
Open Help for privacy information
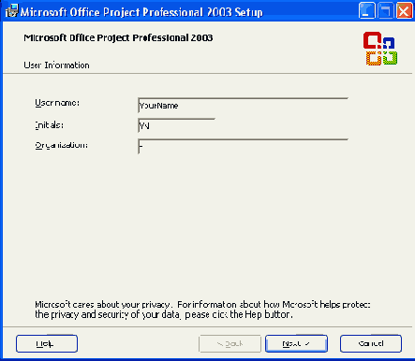[x=47, y=343]
